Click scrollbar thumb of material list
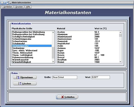This screenshot has height=107, width=134. click(x=120, y=35)
